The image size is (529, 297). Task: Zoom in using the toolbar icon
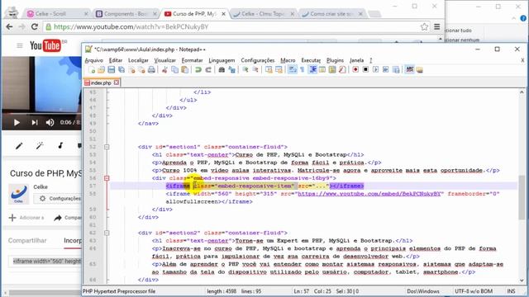coord(245,69)
